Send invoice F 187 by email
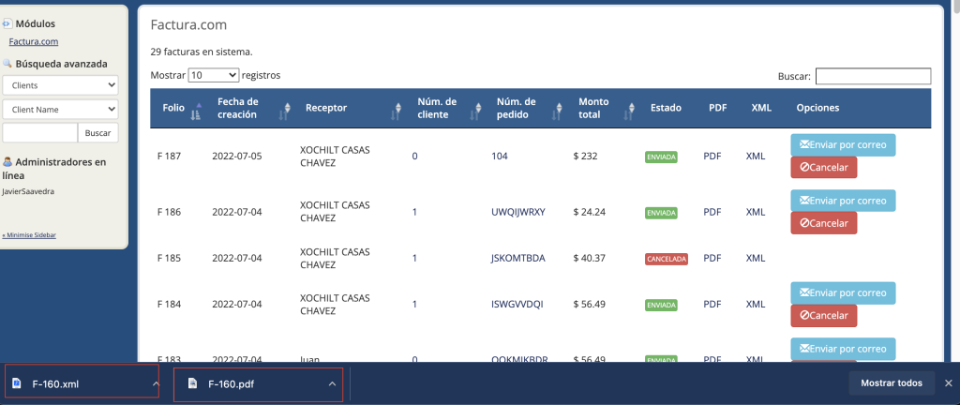 [843, 145]
